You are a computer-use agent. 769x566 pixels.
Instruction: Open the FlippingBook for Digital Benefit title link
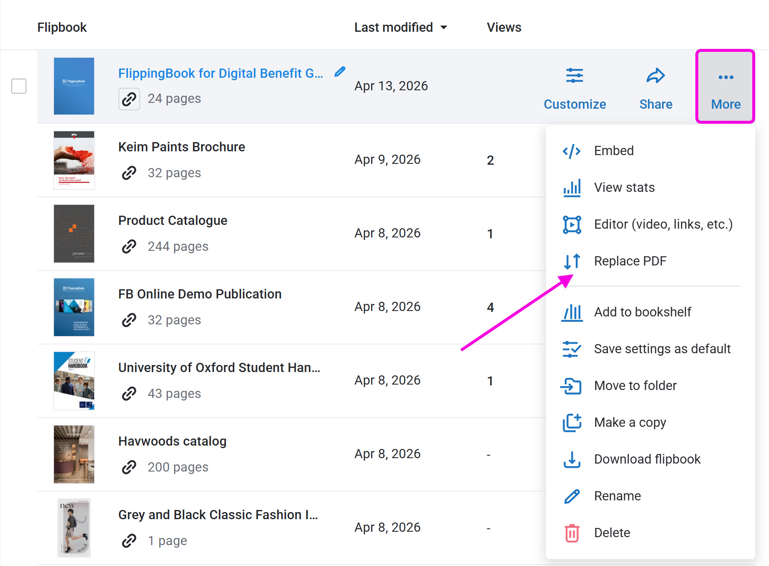(x=220, y=73)
